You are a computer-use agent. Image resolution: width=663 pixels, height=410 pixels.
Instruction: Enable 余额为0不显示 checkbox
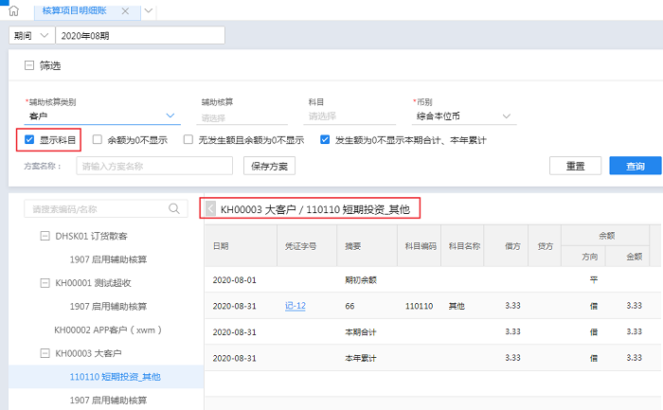pos(98,140)
